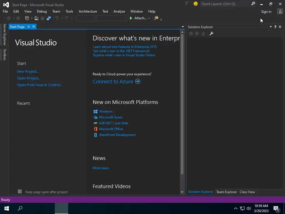Open the Undo history dropdown arrow
This screenshot has height=214, width=285.
tap(62, 18)
